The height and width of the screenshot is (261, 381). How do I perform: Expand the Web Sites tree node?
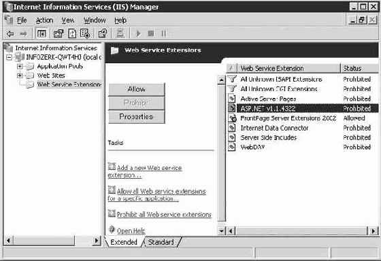click(x=20, y=75)
